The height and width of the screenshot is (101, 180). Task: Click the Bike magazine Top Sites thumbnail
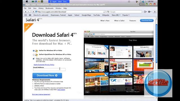[x=96, y=65]
